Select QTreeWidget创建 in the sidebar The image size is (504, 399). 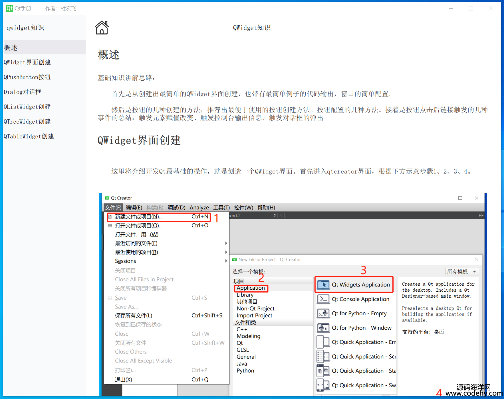pos(44,121)
